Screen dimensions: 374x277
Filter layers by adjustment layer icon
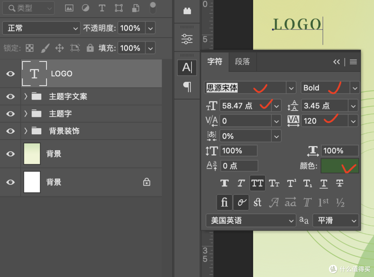point(86,8)
